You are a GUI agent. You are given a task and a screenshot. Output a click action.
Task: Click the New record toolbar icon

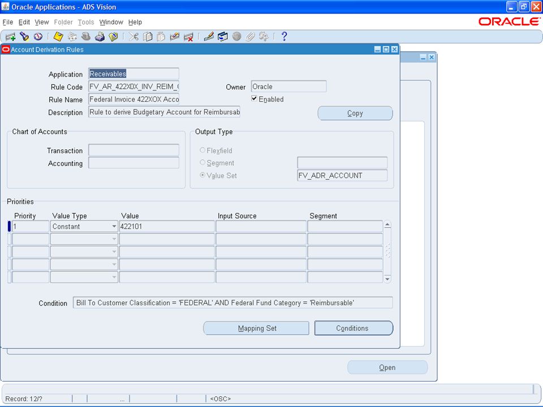[10, 36]
